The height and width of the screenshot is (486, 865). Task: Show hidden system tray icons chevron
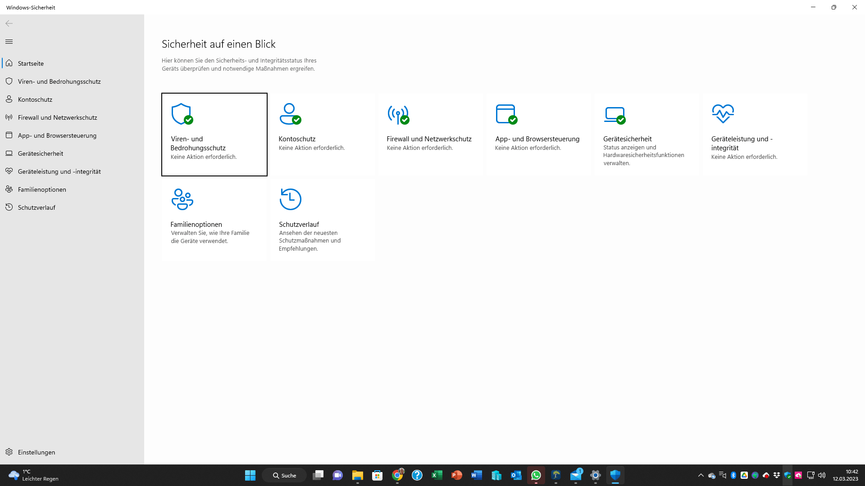(701, 475)
